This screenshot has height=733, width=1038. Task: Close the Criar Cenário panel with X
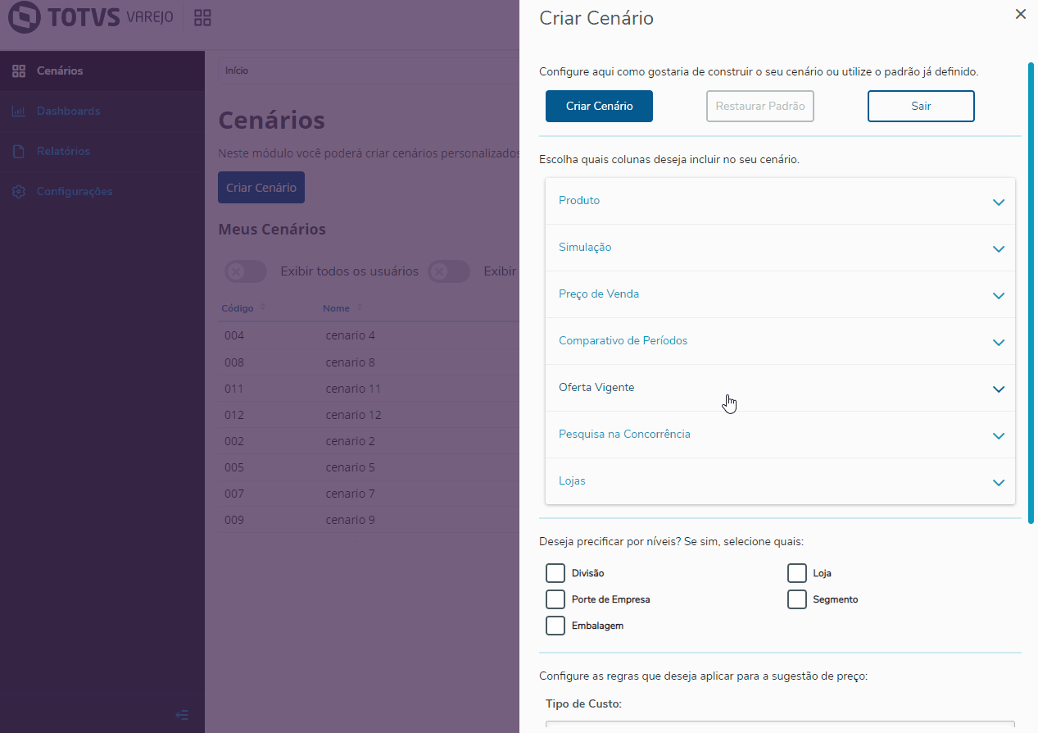click(1020, 14)
